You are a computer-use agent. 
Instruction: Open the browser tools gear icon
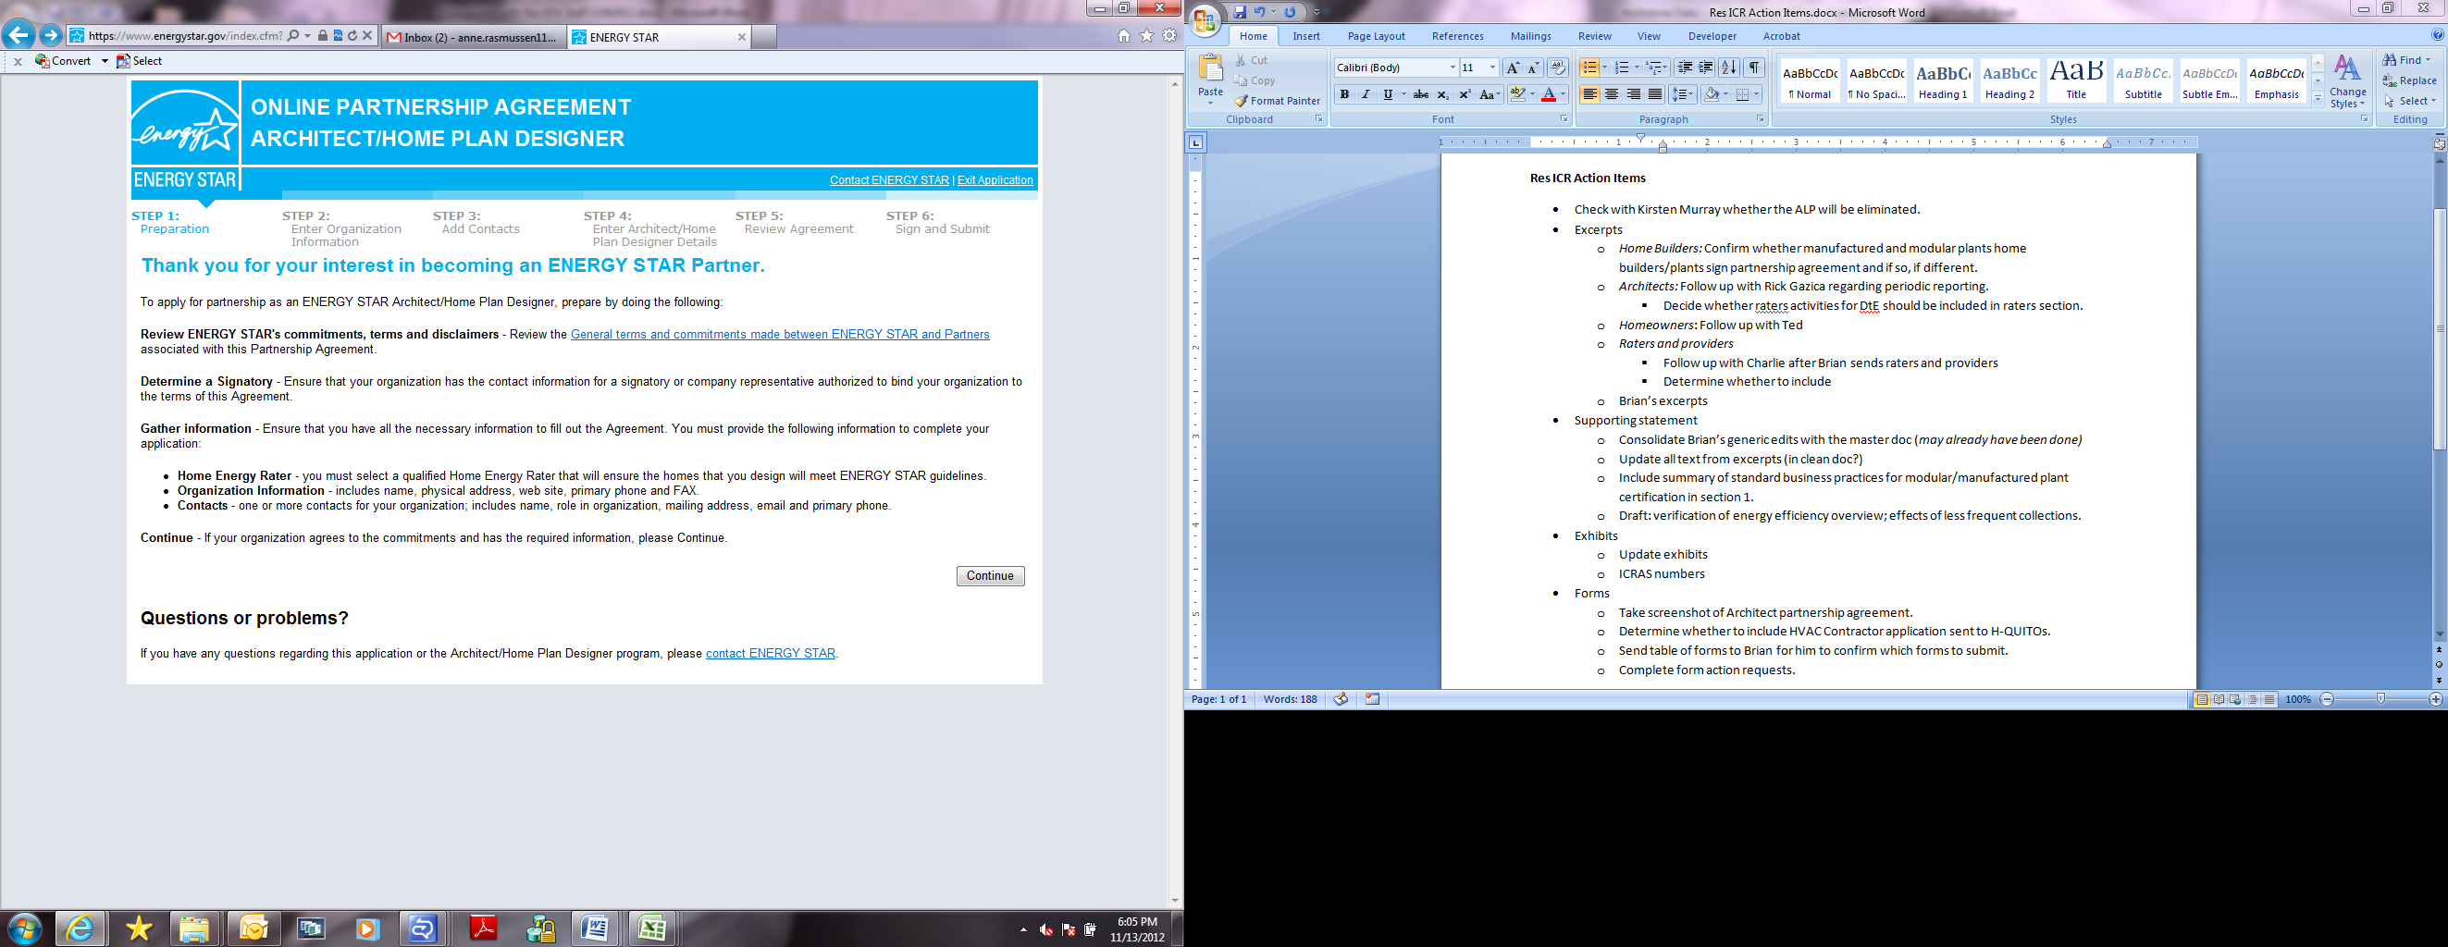pyautogui.click(x=1169, y=36)
